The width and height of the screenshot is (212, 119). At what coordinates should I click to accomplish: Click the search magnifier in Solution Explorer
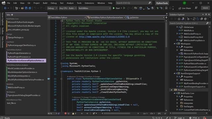click(x=207, y=23)
